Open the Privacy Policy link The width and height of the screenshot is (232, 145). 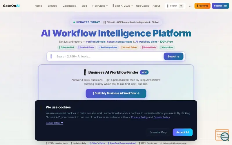click(x=139, y=117)
